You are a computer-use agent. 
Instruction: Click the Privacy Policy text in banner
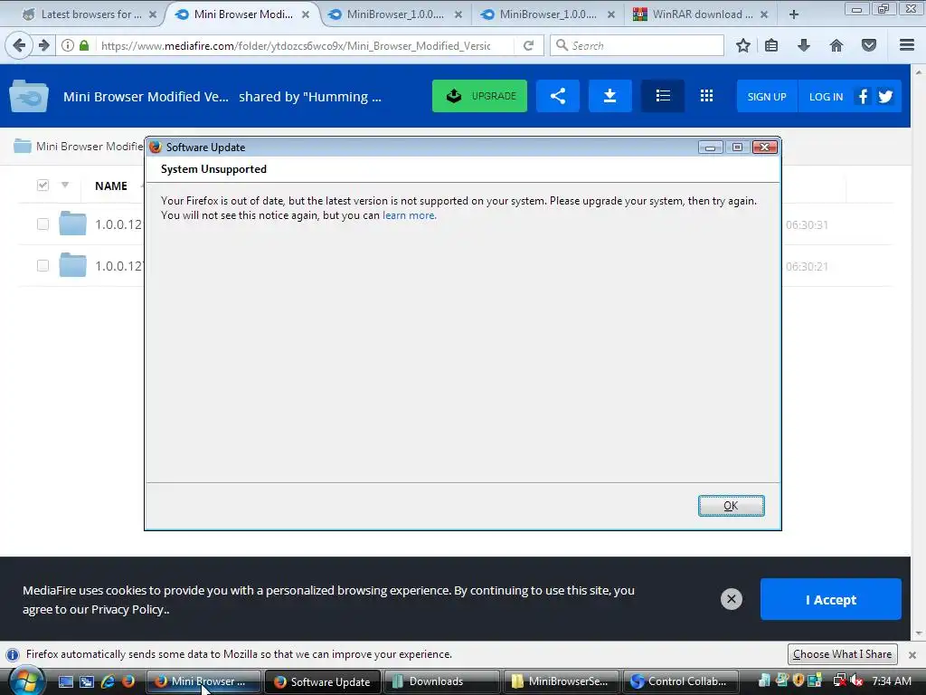coord(128,609)
